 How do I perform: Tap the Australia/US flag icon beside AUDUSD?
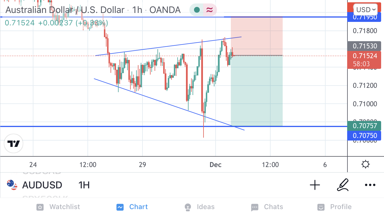point(12,185)
